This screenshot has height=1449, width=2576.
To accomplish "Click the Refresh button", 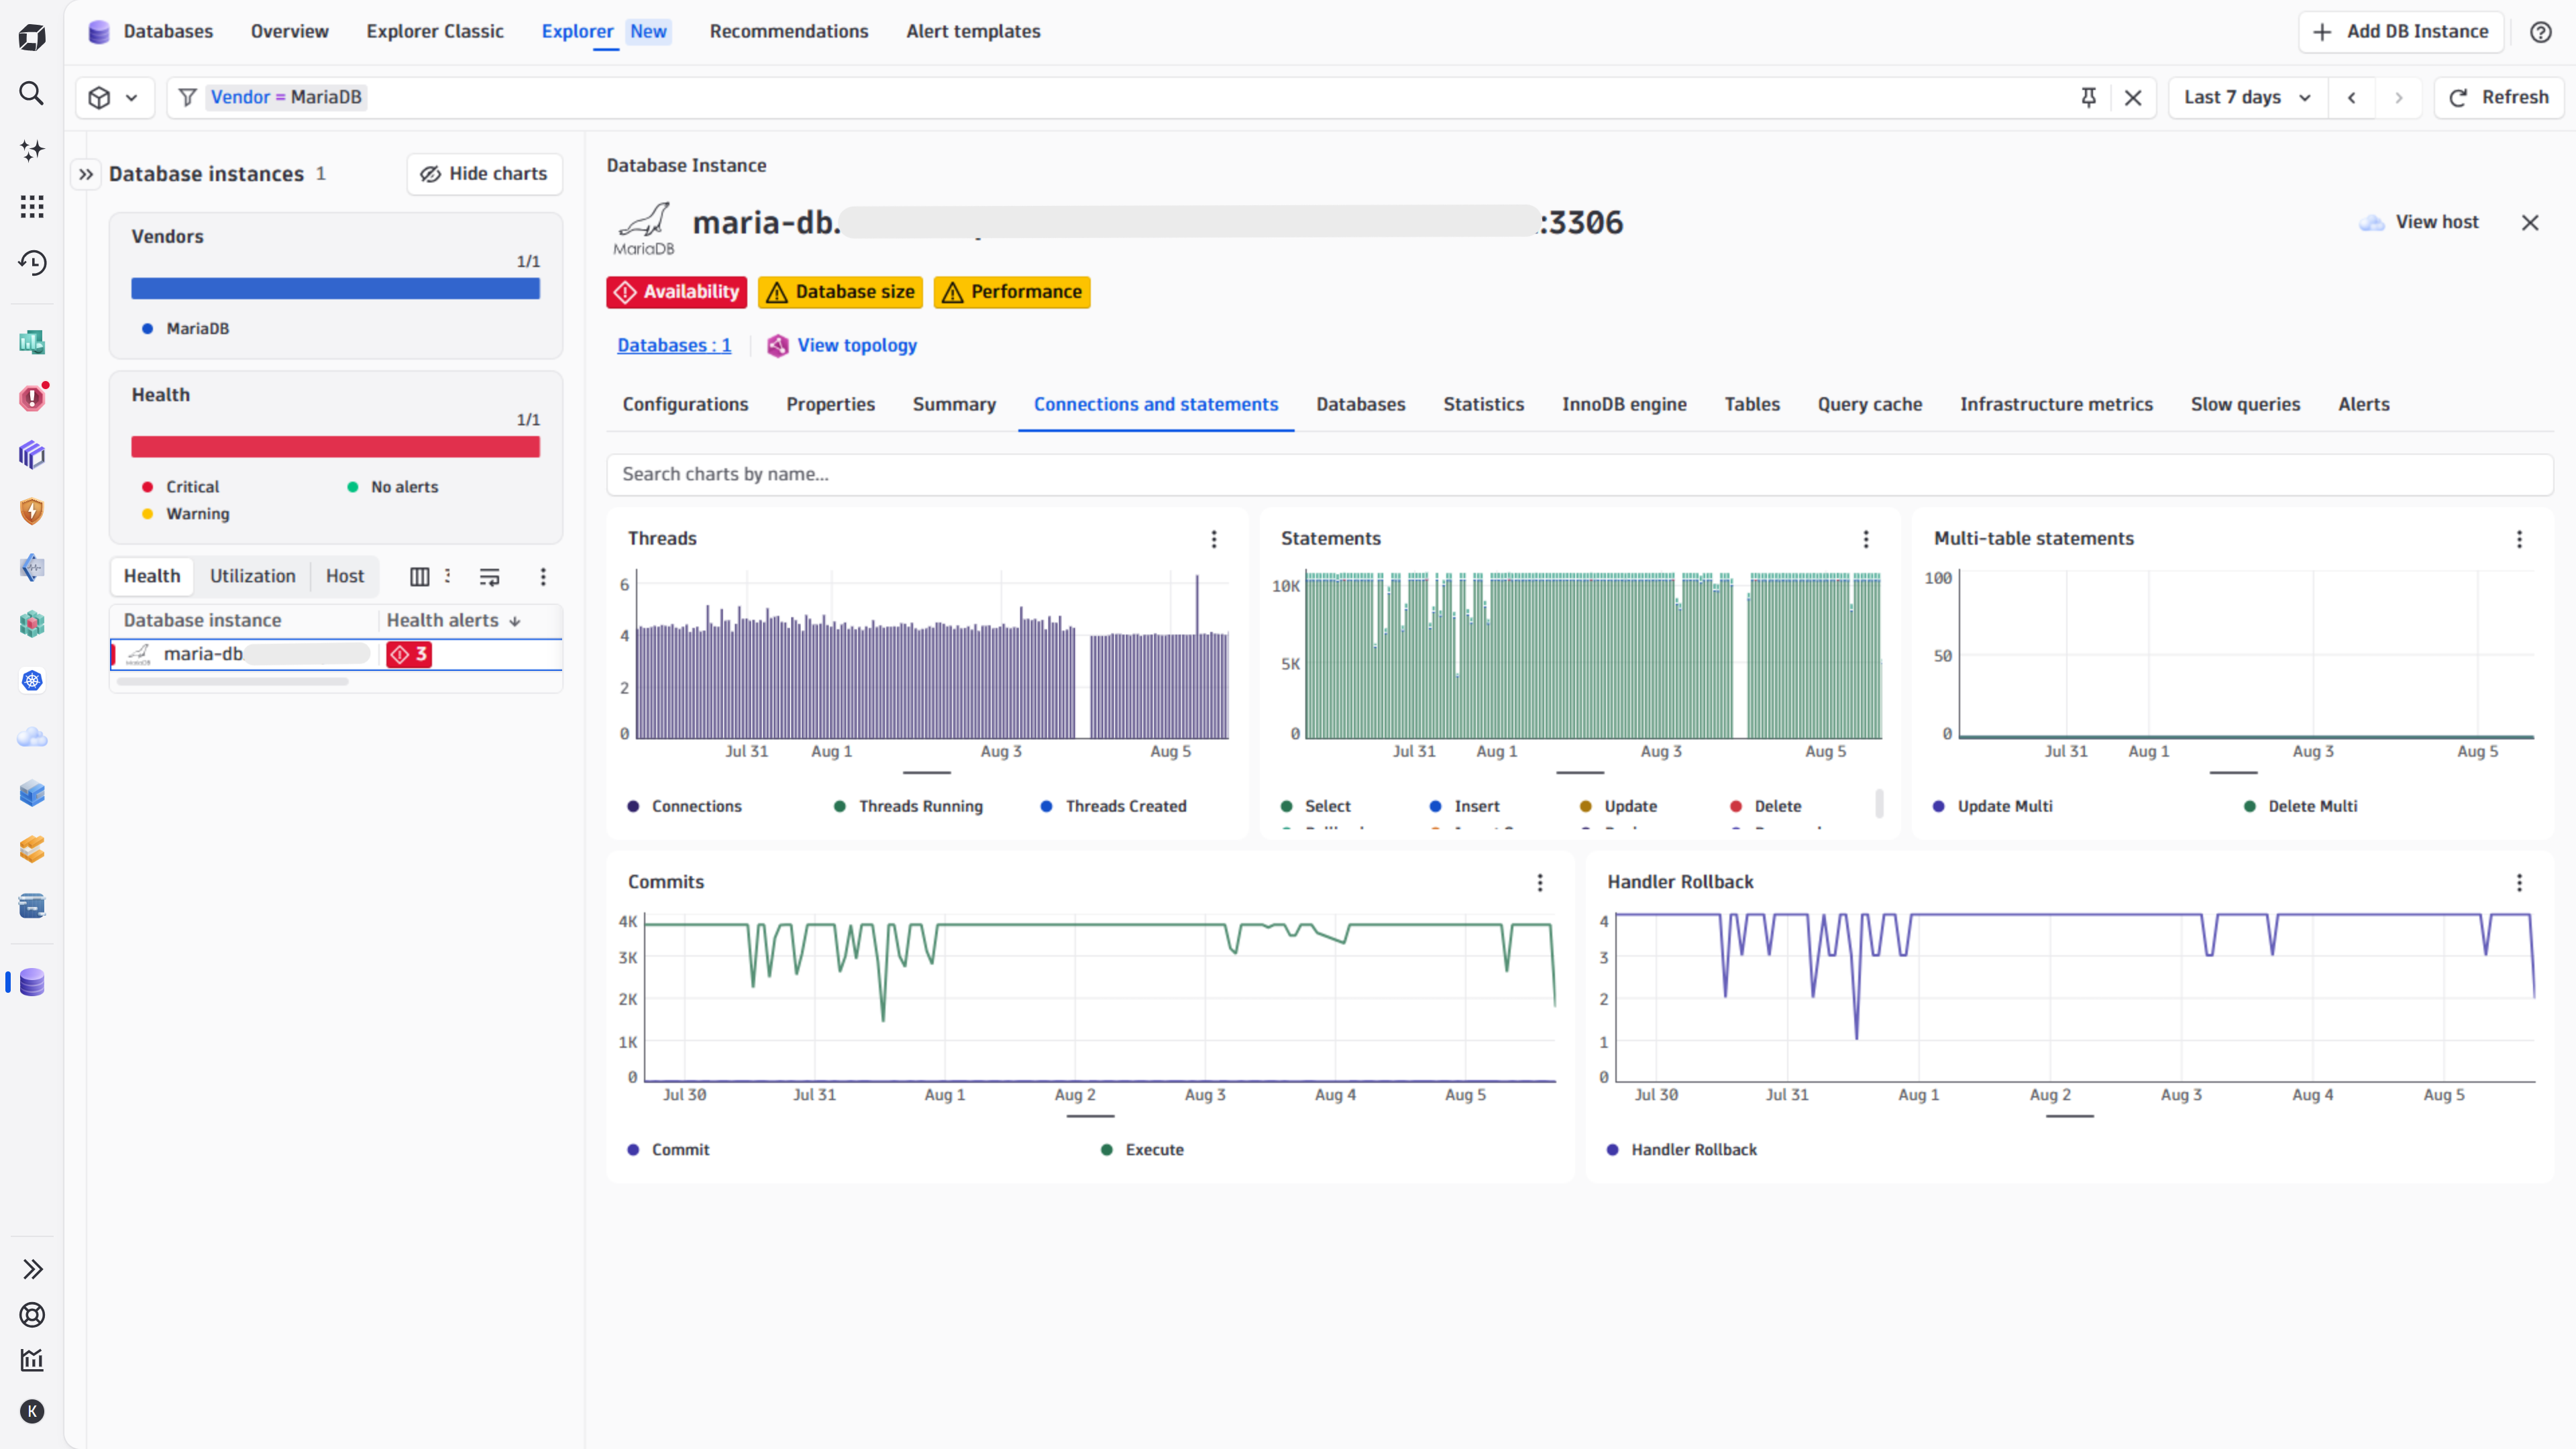I will point(2499,97).
